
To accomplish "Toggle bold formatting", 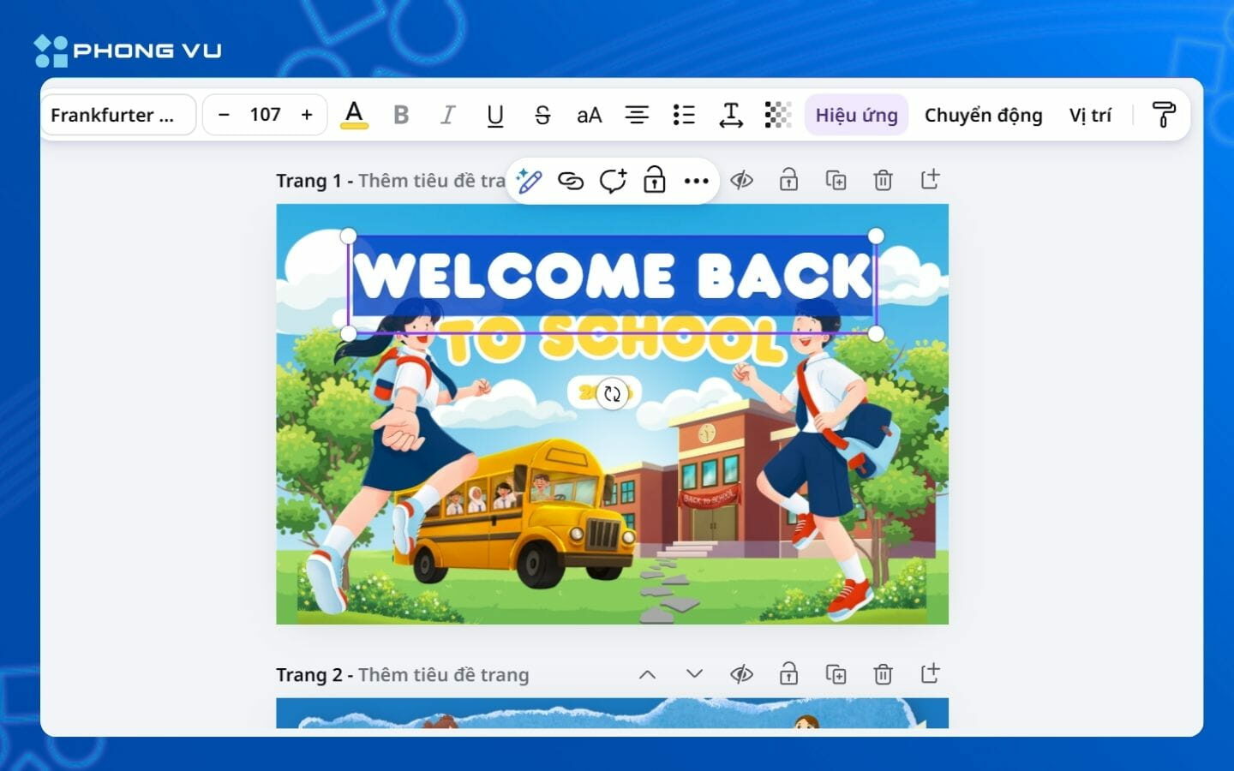I will coord(401,115).
